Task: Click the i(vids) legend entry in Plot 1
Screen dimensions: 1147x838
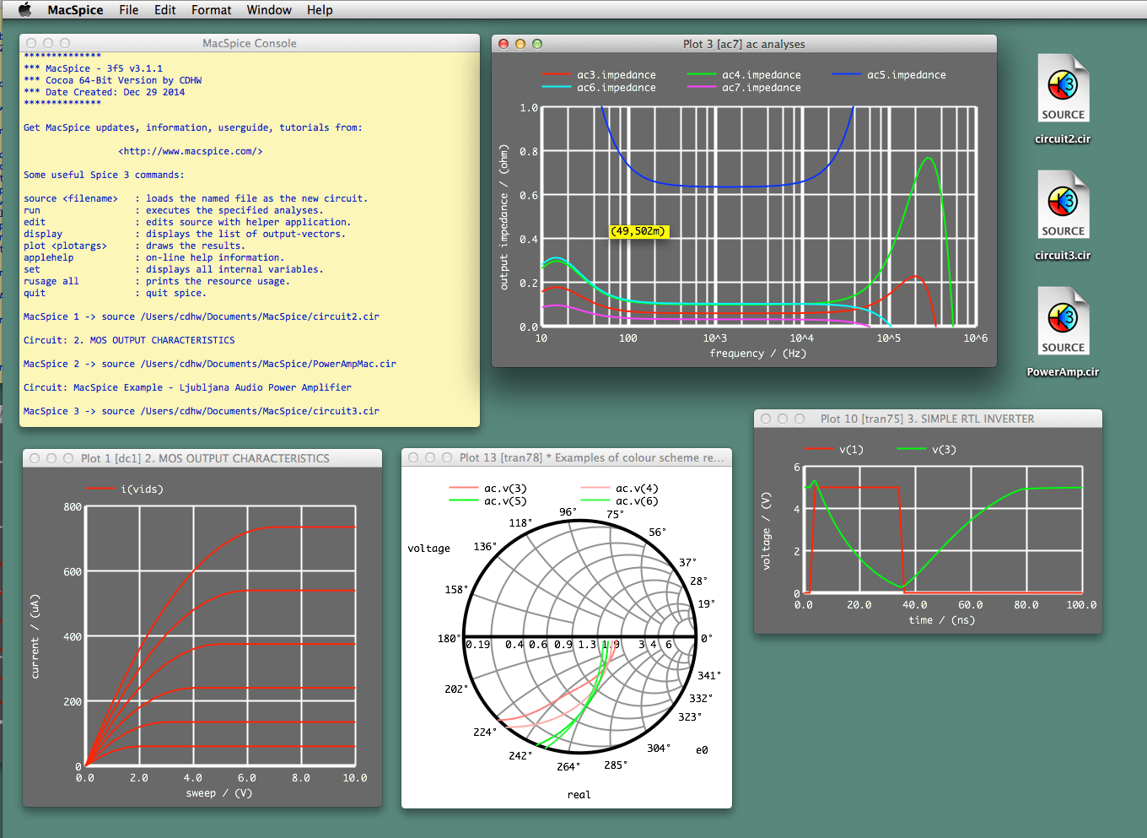Action: [142, 489]
